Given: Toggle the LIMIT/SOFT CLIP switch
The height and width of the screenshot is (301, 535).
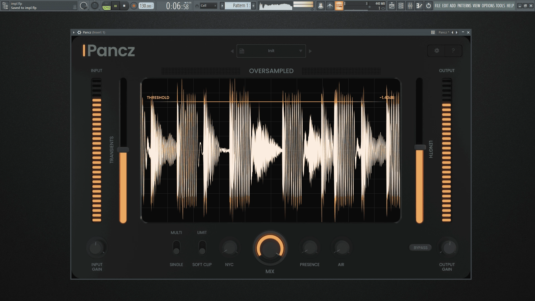Looking at the screenshot, I should (202, 248).
